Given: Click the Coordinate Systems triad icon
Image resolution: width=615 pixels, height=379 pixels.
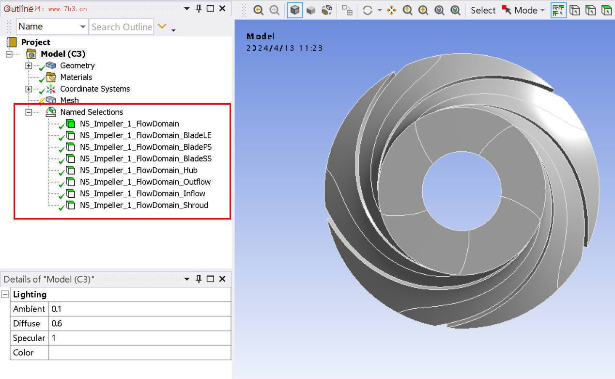Looking at the screenshot, I should [51, 89].
